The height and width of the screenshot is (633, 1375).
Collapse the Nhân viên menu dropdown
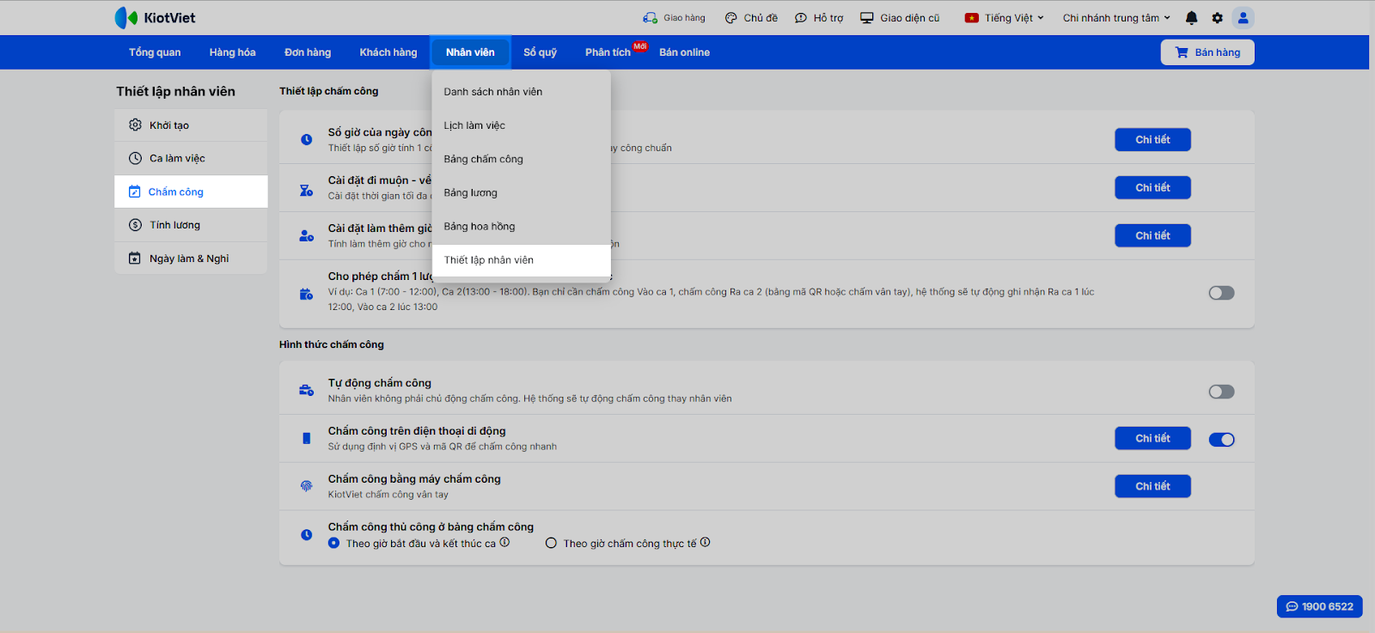470,52
